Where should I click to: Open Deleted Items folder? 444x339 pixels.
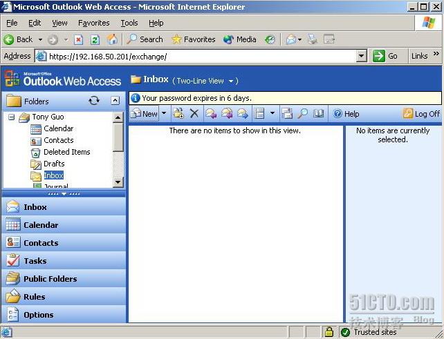pyautogui.click(x=67, y=152)
